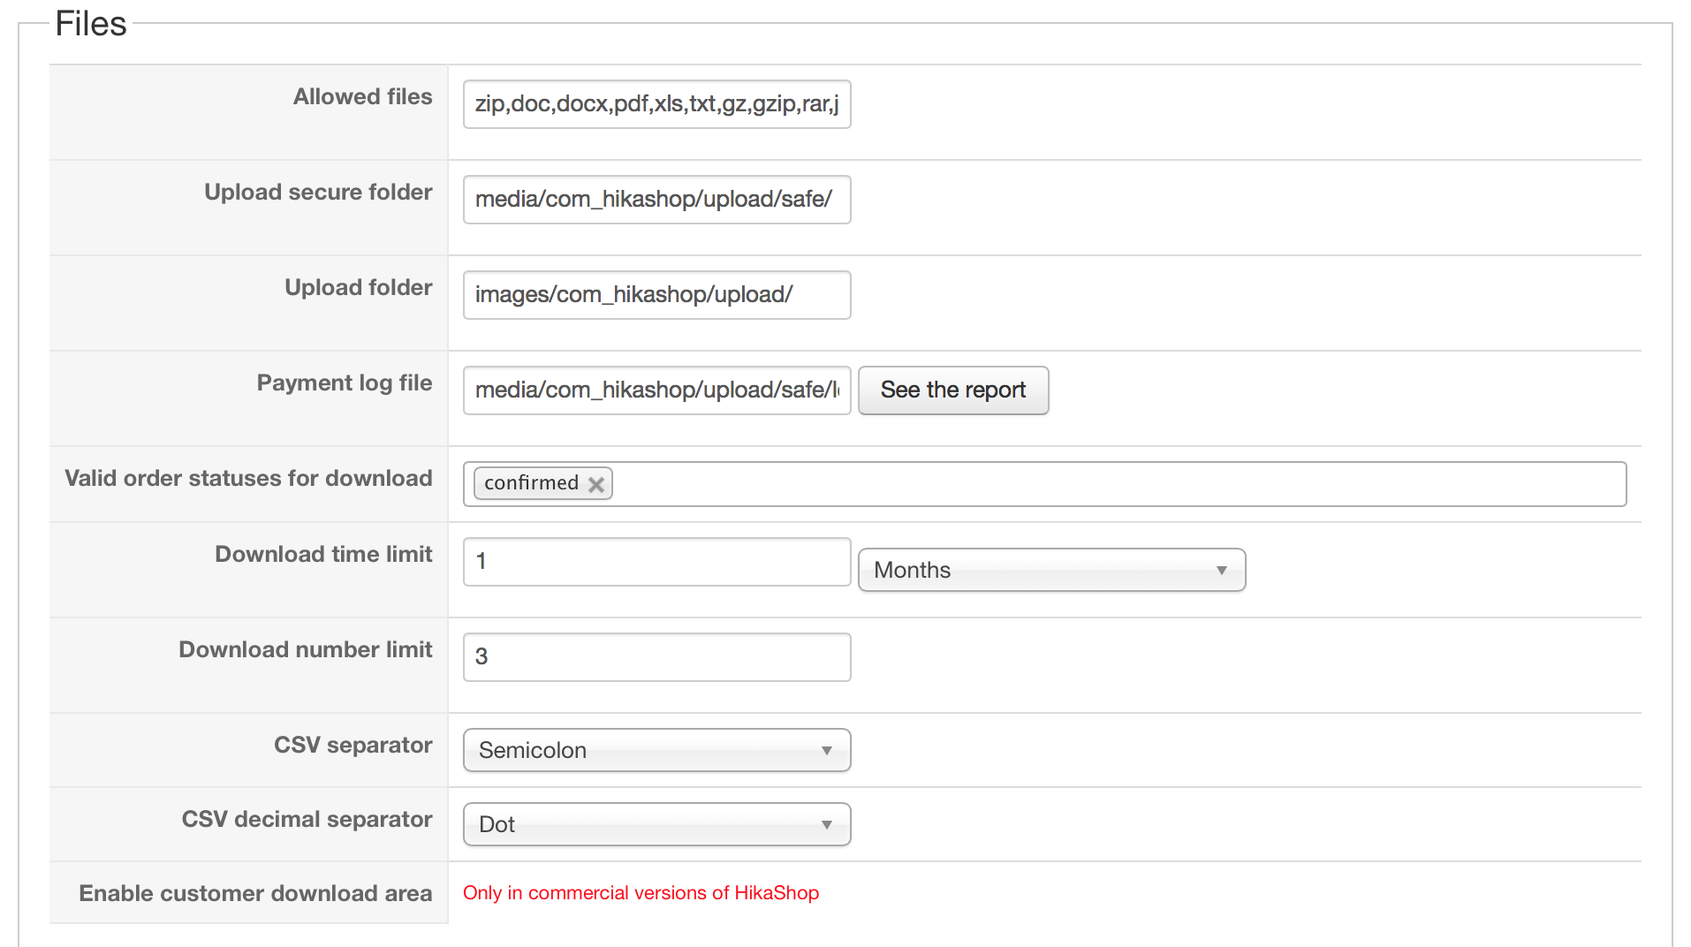Click the Upload folder text field
This screenshot has height=947, width=1691.
[x=656, y=295]
